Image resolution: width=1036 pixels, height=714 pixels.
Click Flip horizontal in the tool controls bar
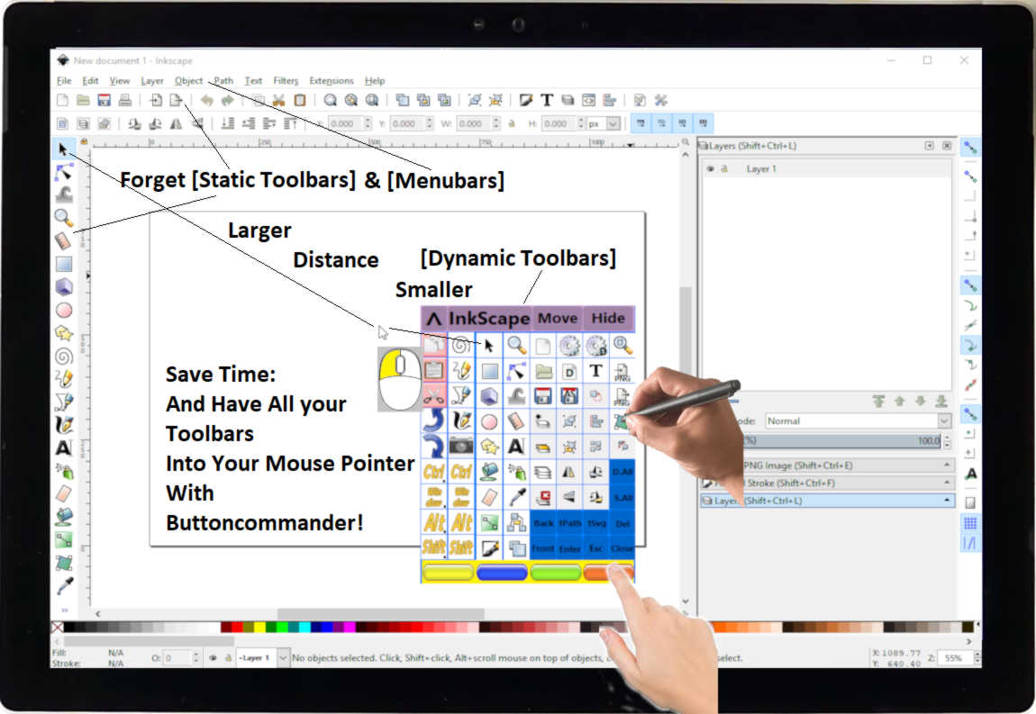176,123
